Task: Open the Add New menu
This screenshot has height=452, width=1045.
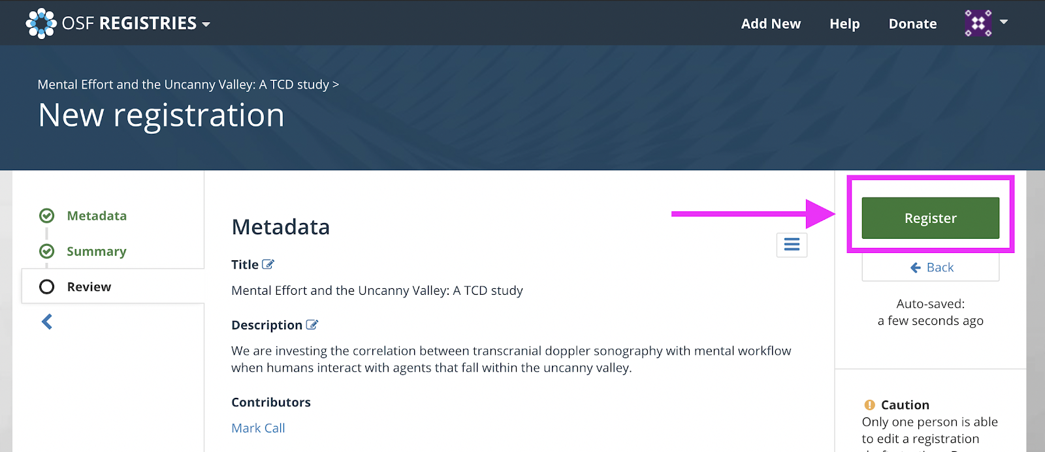Action: click(x=771, y=23)
